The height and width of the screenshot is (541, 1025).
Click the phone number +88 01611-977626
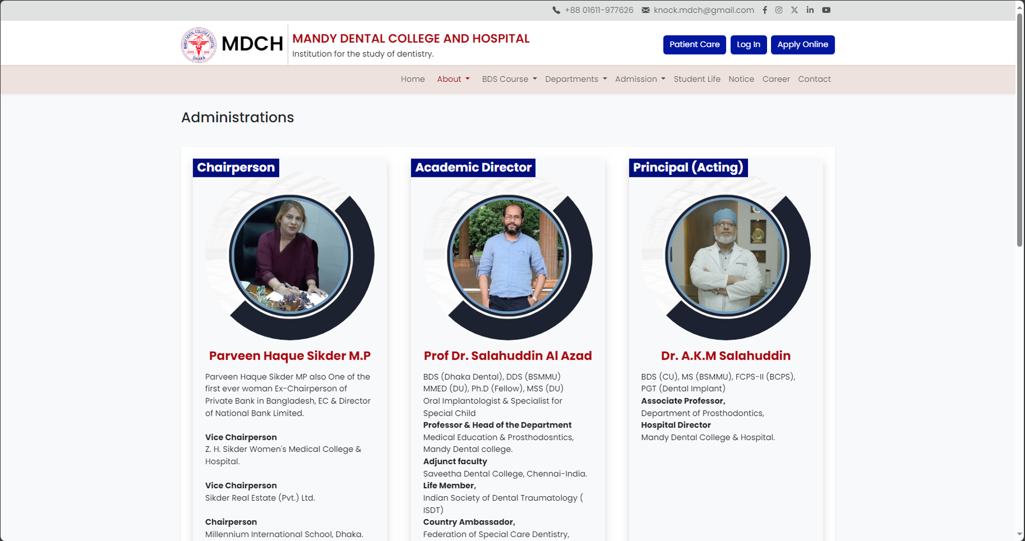(598, 10)
